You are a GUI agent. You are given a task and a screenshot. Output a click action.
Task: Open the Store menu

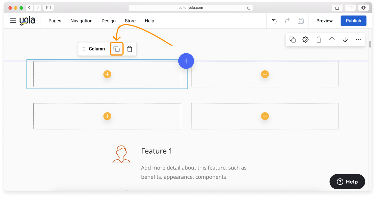coord(130,21)
